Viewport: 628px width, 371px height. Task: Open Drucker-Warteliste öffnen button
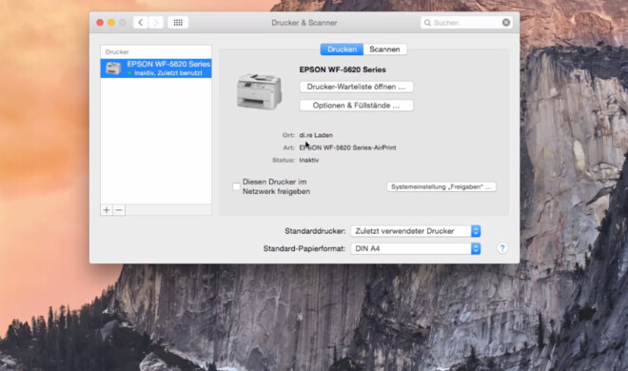click(356, 87)
